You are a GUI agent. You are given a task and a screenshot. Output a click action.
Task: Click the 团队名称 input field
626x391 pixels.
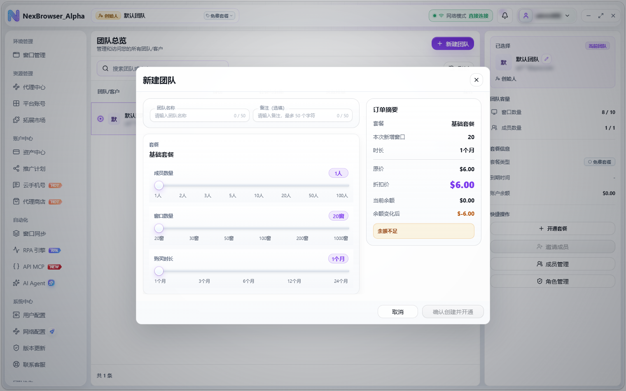pos(200,116)
